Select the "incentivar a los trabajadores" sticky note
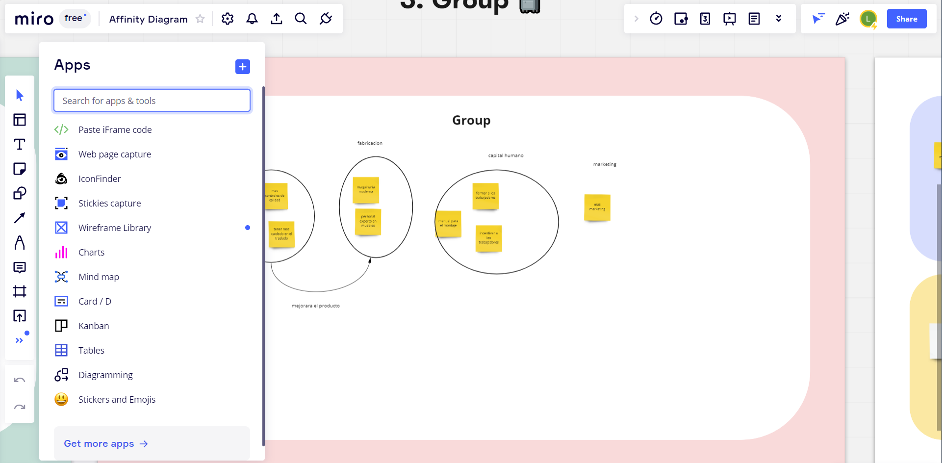942x463 pixels. tap(489, 238)
